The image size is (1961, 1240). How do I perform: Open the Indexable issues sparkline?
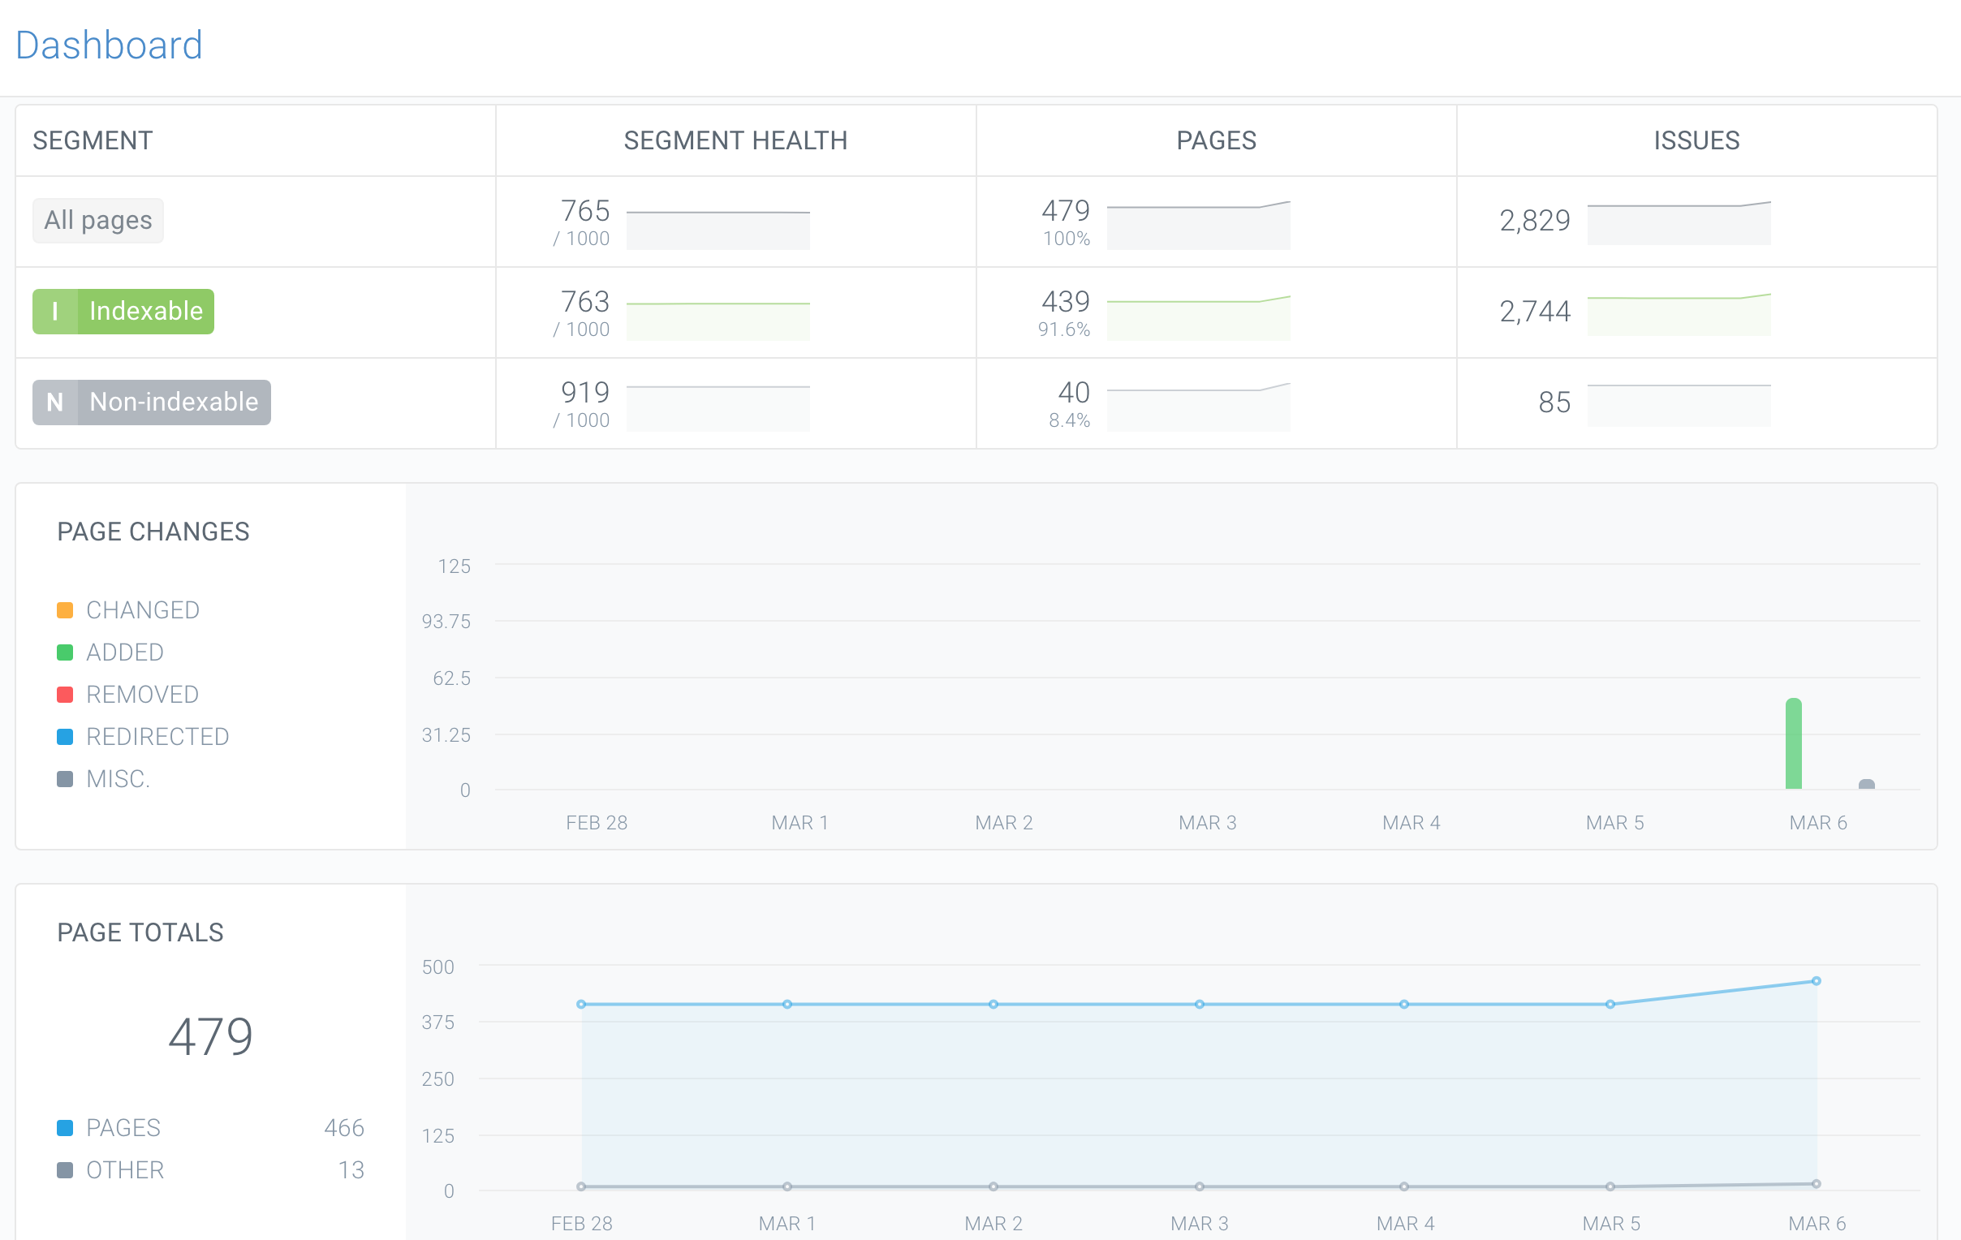click(x=1679, y=313)
